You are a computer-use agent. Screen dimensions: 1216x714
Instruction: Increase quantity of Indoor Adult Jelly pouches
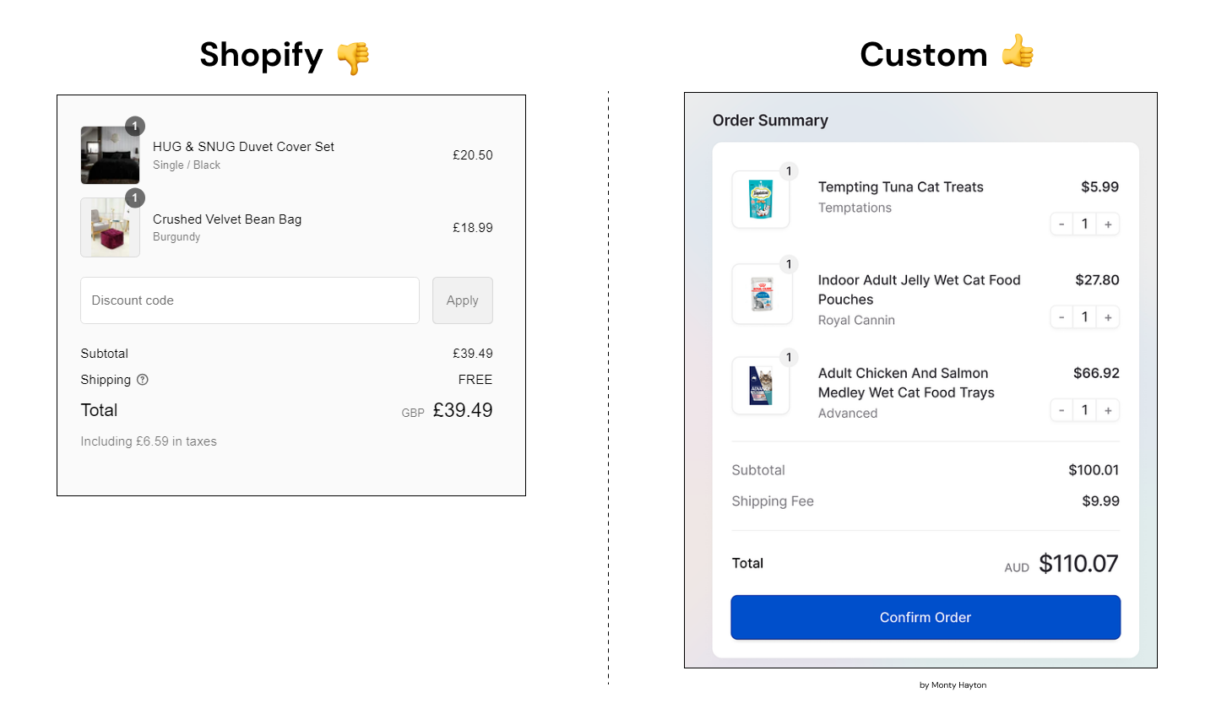tap(1108, 316)
